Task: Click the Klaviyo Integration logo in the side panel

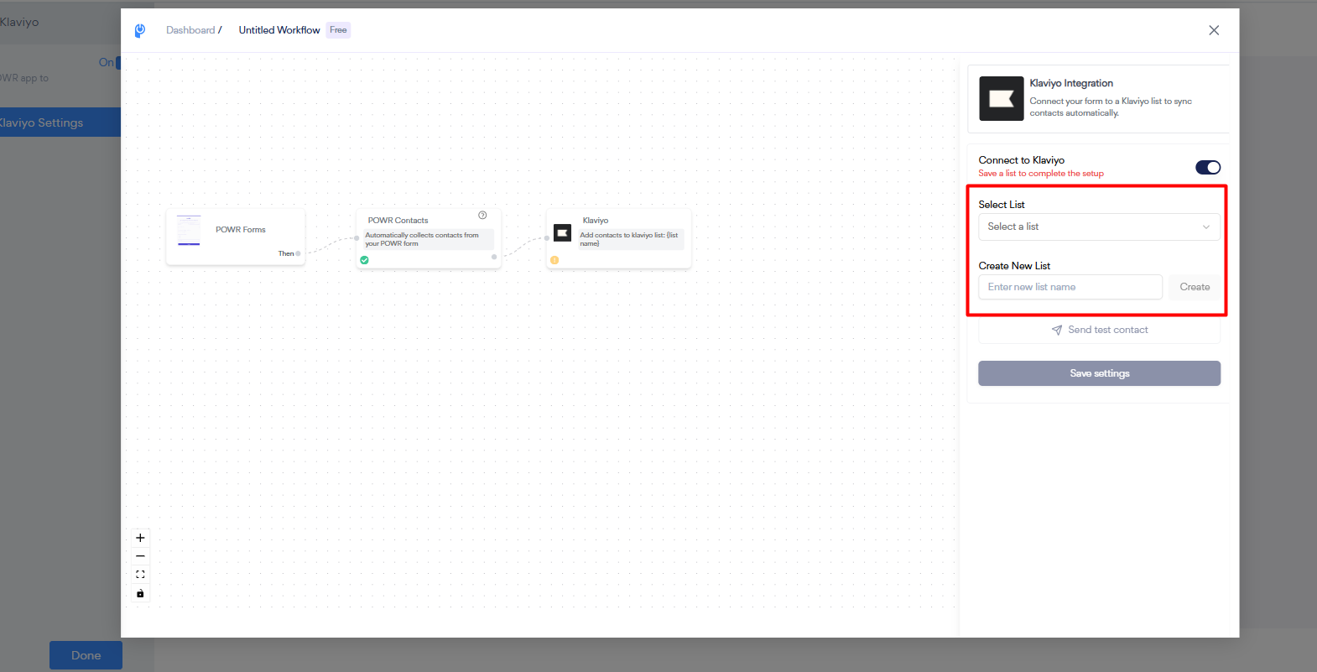Action: coord(1002,99)
